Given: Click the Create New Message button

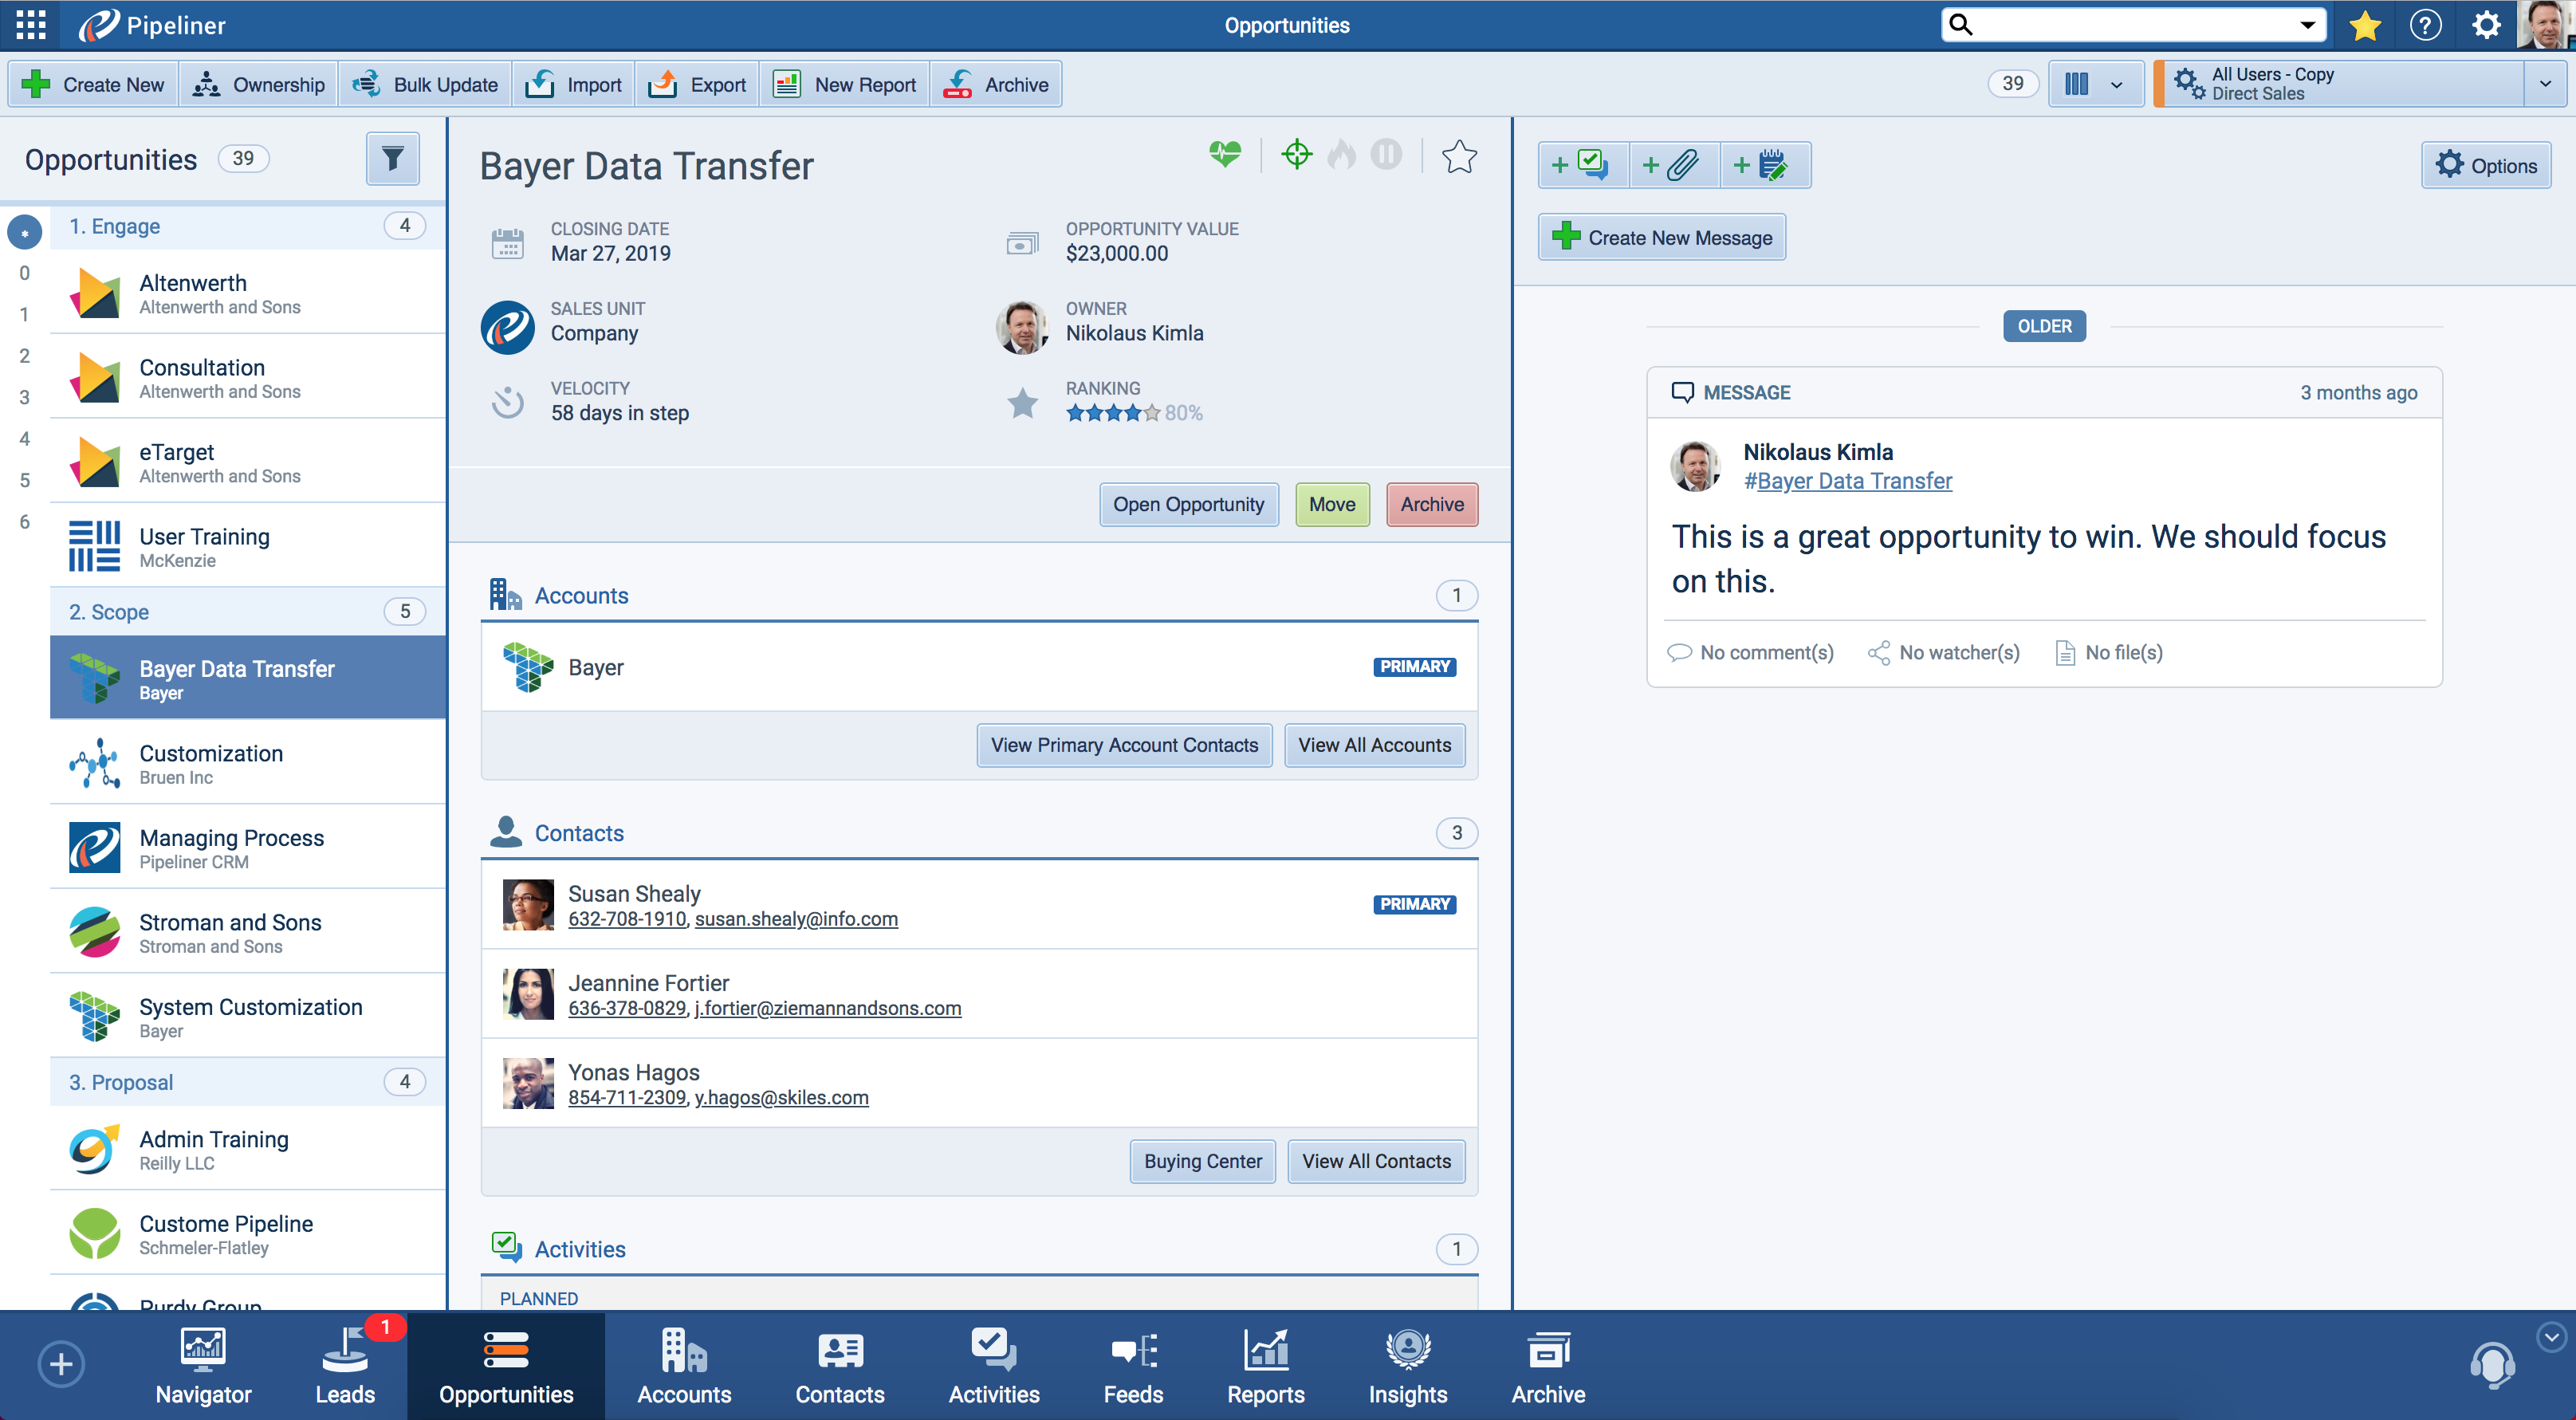Looking at the screenshot, I should pyautogui.click(x=1661, y=237).
